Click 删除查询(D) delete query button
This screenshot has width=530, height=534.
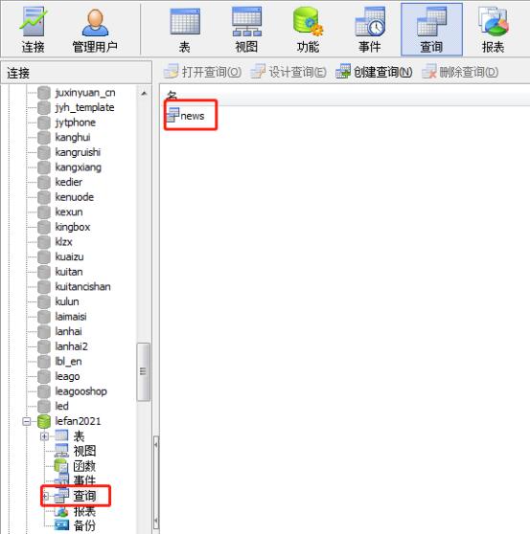[460, 72]
